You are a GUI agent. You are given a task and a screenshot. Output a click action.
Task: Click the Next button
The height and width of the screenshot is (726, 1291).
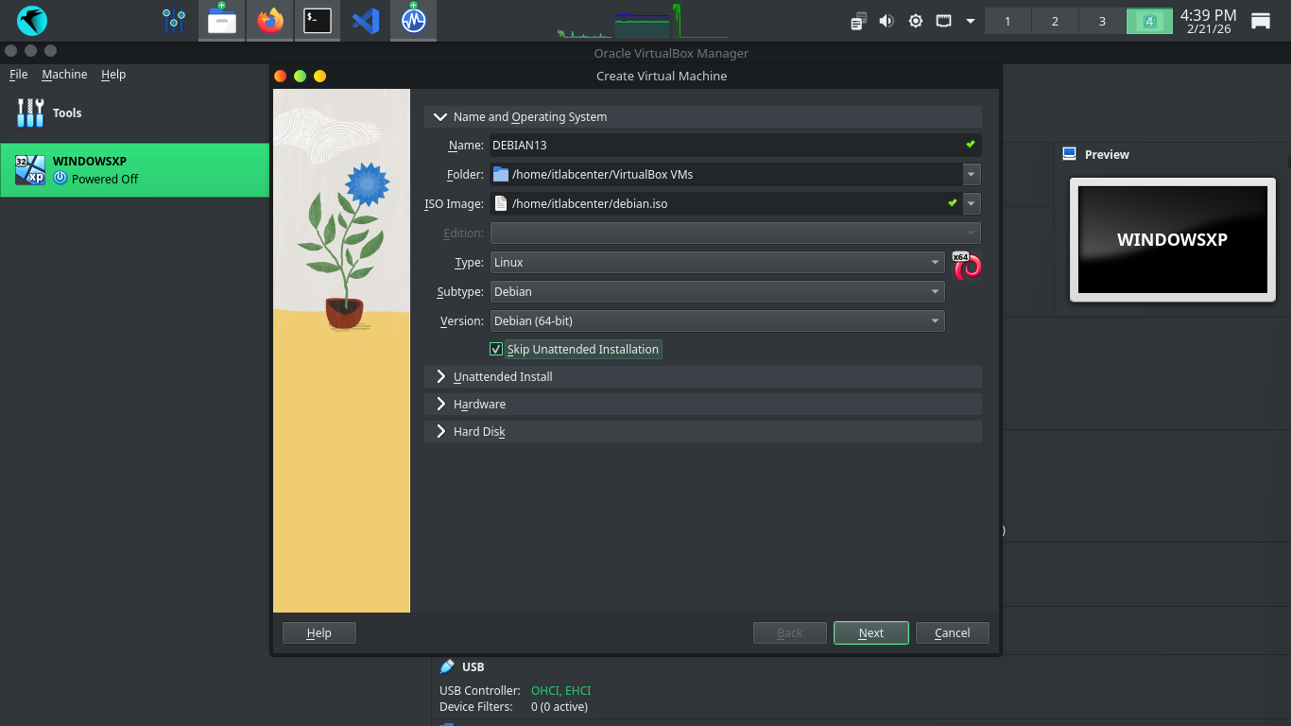[x=870, y=633]
